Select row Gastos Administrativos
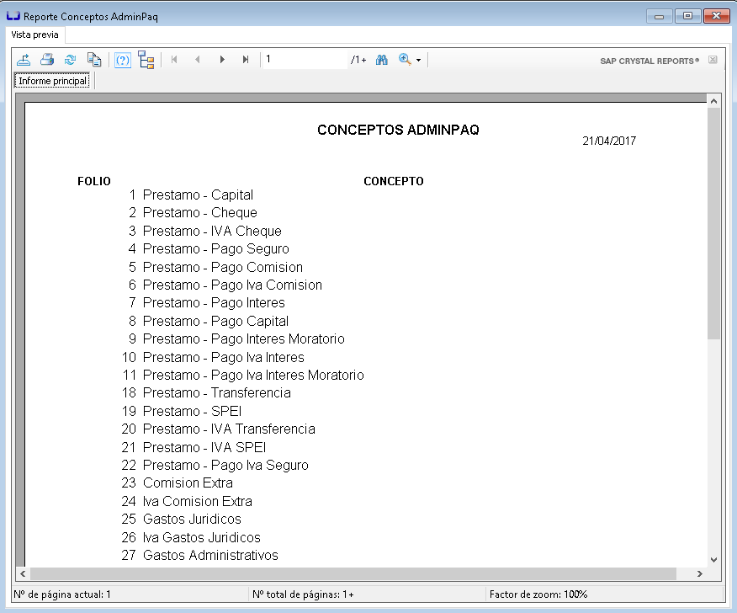The image size is (737, 613). click(x=210, y=556)
